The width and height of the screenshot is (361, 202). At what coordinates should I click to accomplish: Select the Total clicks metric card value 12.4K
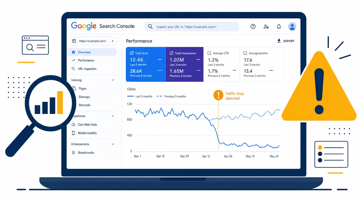tap(136, 60)
